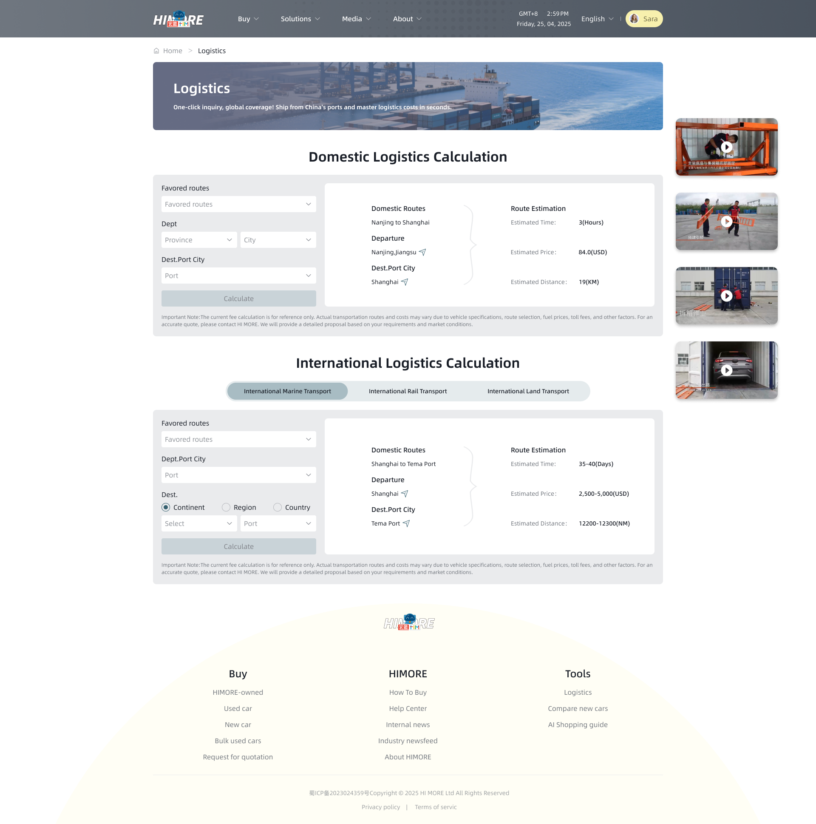
Task: Switch to International Marine Transport tab
Action: 287,391
